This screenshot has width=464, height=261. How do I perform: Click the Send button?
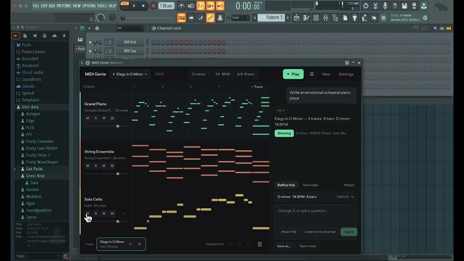349,232
